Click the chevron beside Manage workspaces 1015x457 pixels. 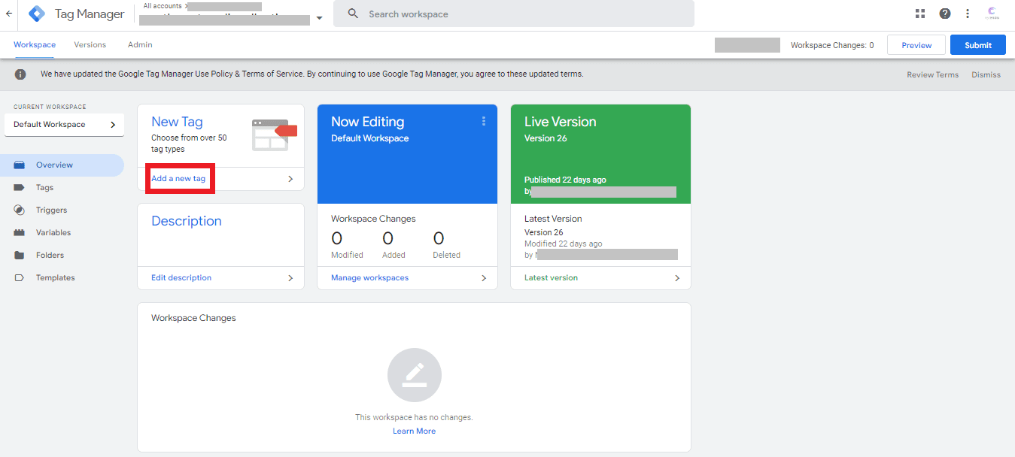coord(484,278)
